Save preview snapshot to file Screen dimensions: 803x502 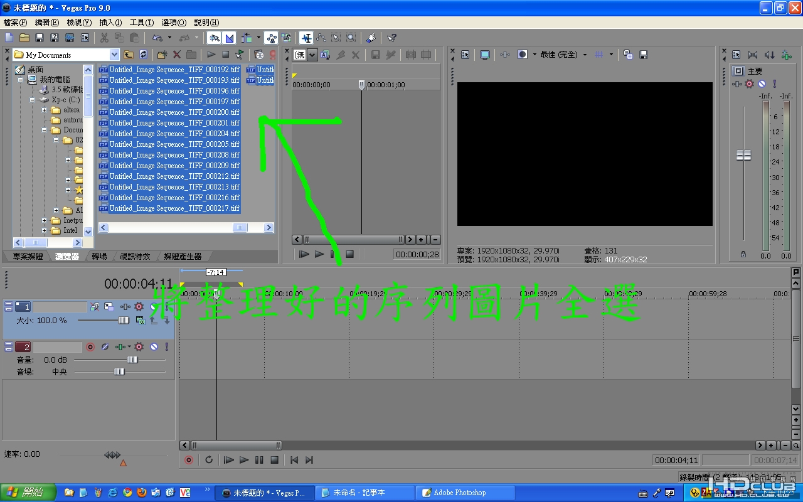pyautogui.click(x=643, y=55)
